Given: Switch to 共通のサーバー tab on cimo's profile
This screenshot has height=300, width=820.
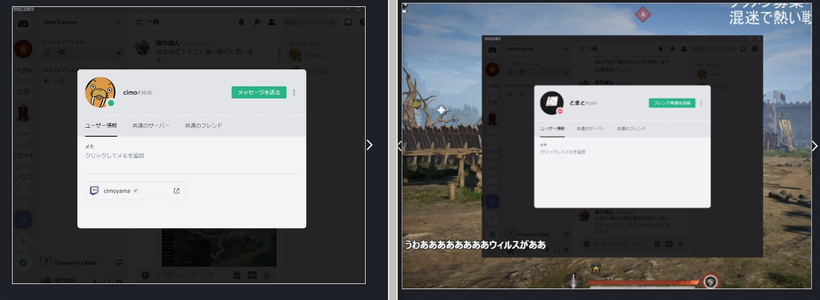Looking at the screenshot, I should coord(151,125).
